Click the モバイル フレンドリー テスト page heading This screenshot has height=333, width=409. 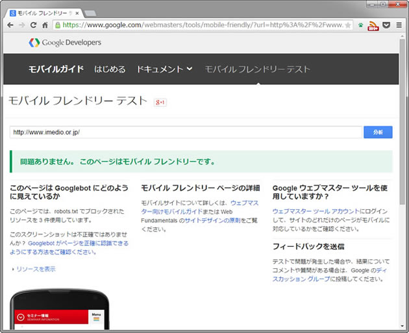tap(79, 101)
